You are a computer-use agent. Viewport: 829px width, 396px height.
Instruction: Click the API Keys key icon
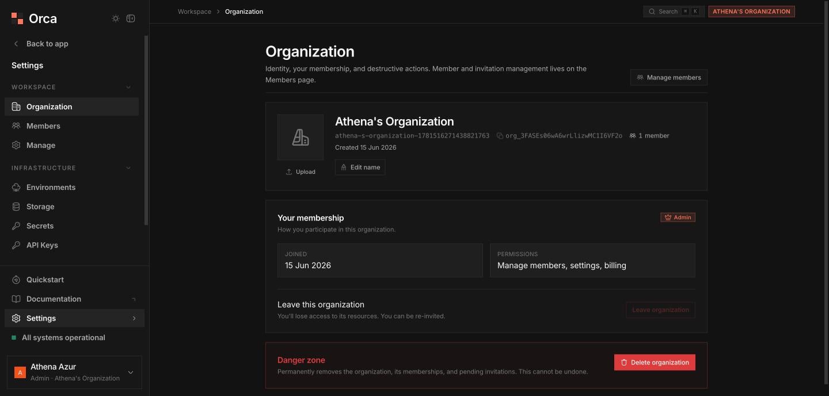coord(16,245)
